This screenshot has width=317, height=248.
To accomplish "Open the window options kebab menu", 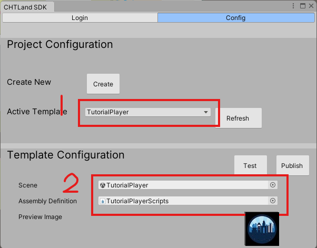I will pyautogui.click(x=294, y=6).
